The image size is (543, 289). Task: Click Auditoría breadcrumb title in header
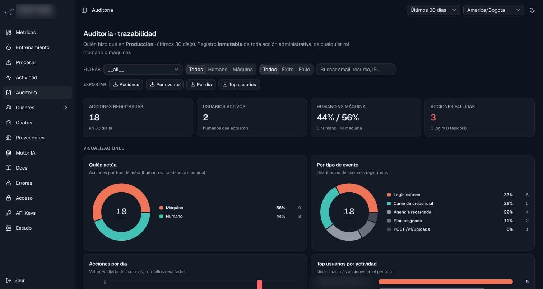pos(102,10)
